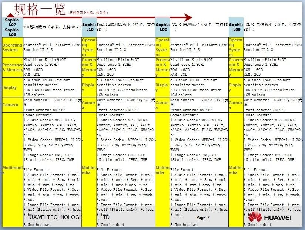Click 'File Format:' heading in Sophia-L07 column
The height and width of the screenshot is (230, 305).
pyautogui.click(x=36, y=170)
